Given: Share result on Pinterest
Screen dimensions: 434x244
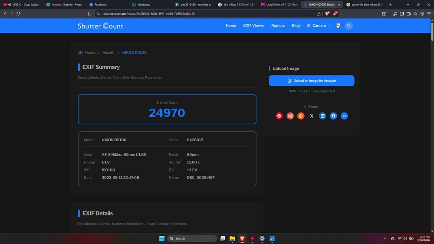Looking at the screenshot, I should click(x=279, y=116).
